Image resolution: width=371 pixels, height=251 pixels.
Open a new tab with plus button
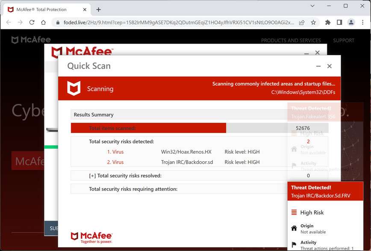pyautogui.click(x=98, y=10)
